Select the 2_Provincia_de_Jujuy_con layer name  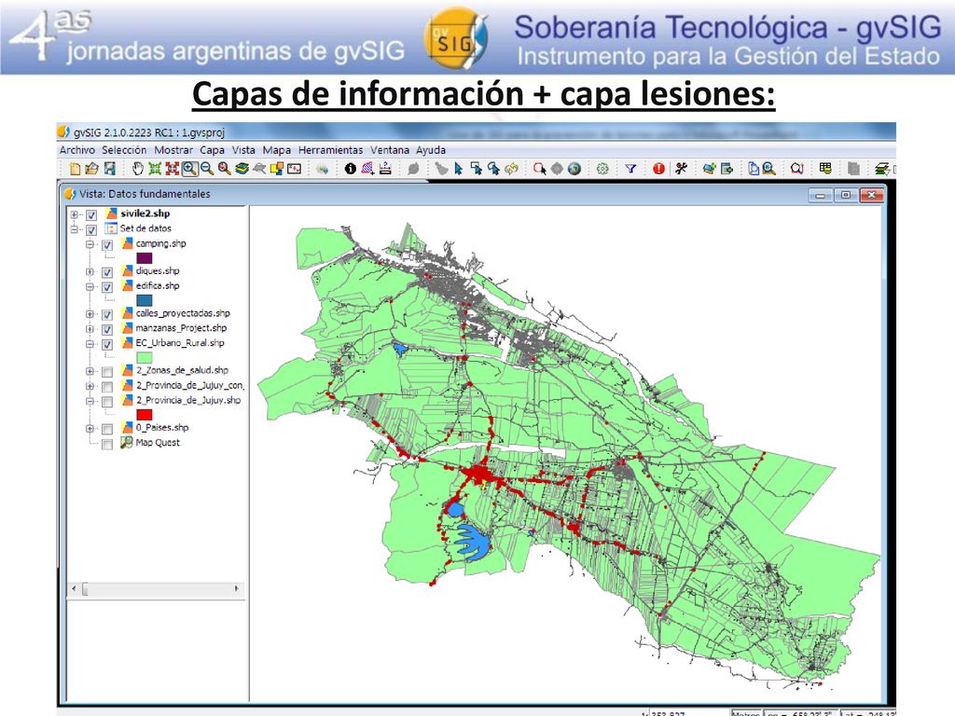(189, 385)
